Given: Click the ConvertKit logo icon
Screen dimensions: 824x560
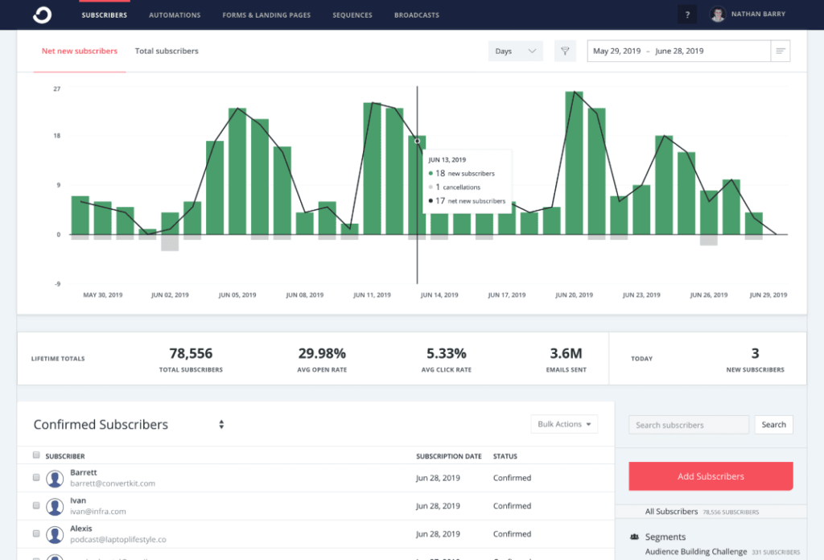Looking at the screenshot, I should [x=43, y=14].
